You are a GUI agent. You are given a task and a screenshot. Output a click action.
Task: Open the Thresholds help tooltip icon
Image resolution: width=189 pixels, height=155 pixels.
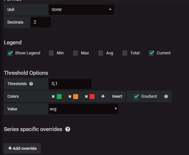pyautogui.click(x=31, y=84)
